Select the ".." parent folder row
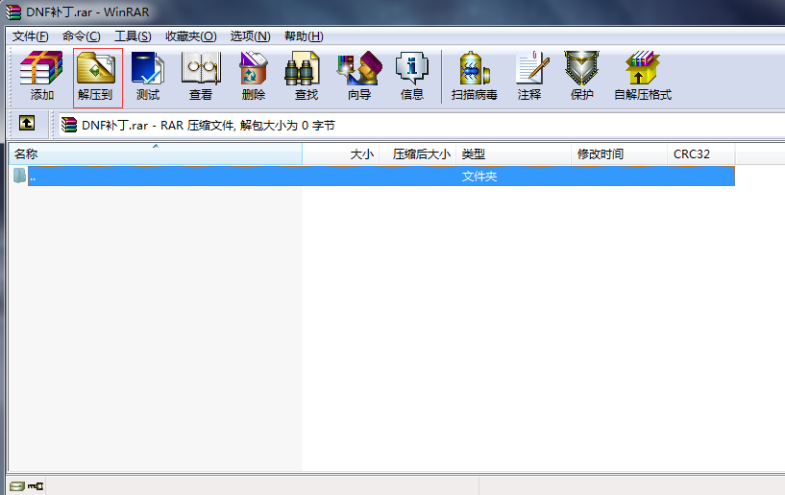Viewport: 785px width, 495px height. 381,176
